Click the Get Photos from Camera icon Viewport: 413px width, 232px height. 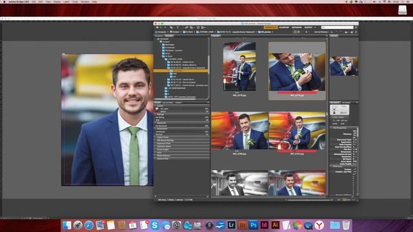186,27
